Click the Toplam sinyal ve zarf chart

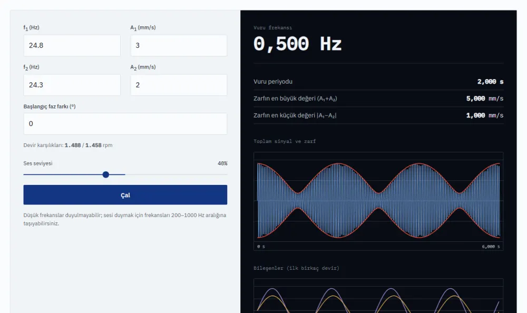point(378,201)
